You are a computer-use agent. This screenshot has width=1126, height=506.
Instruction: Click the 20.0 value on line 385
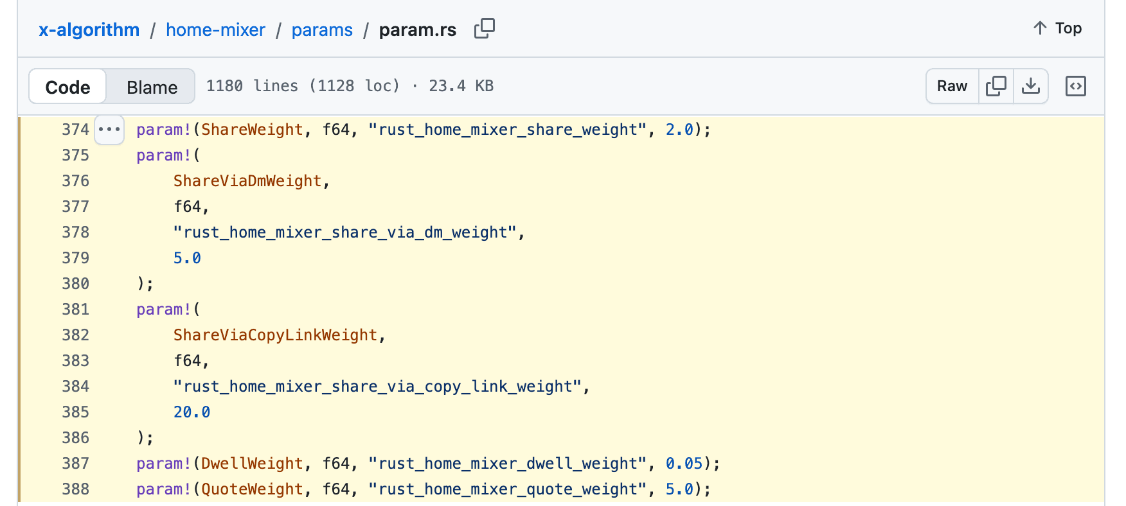pos(192,412)
